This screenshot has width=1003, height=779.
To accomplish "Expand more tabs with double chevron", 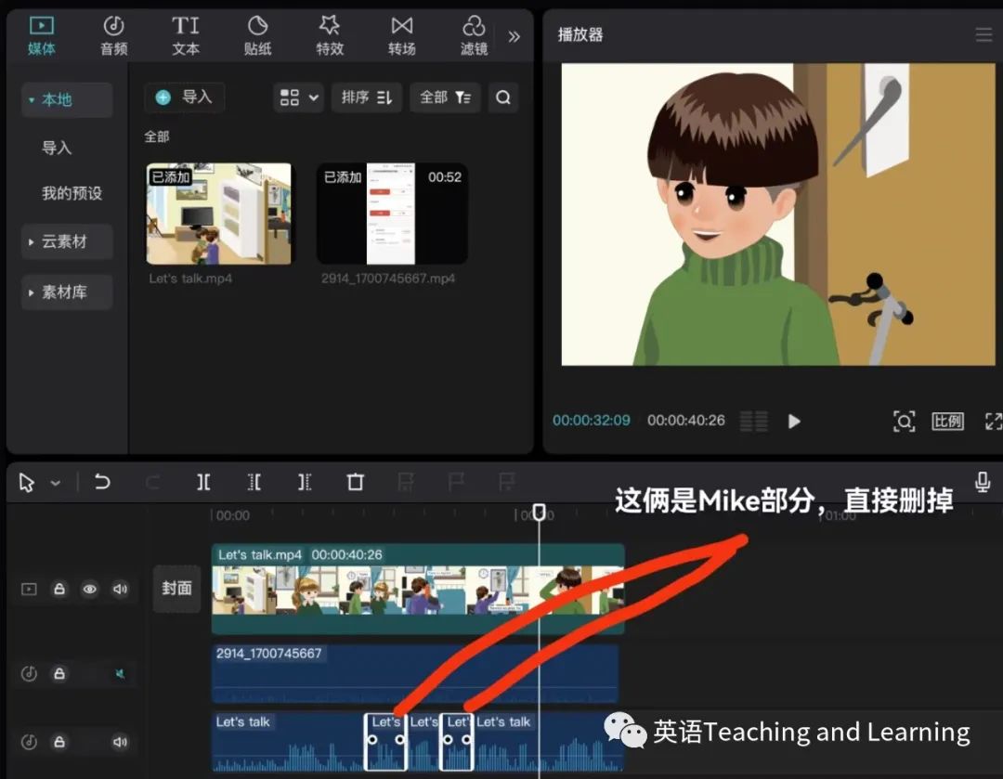I will tap(514, 36).
